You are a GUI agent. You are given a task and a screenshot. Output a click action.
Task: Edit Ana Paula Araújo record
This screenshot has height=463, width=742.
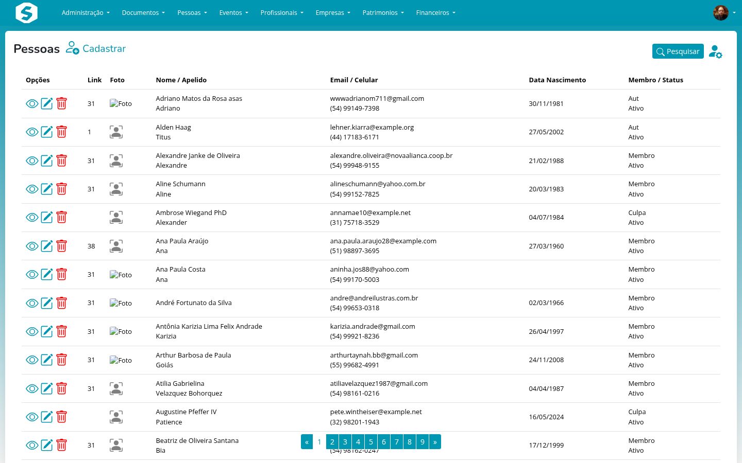pos(47,246)
